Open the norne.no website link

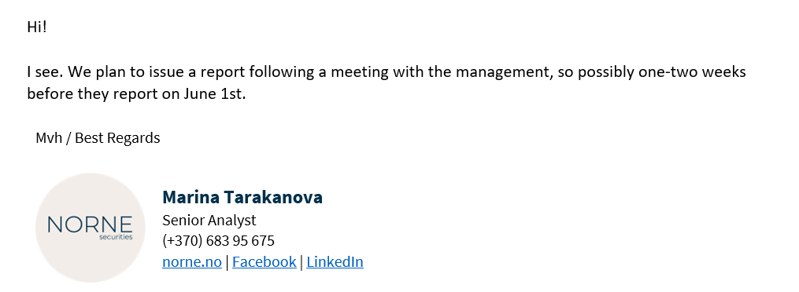tap(191, 261)
